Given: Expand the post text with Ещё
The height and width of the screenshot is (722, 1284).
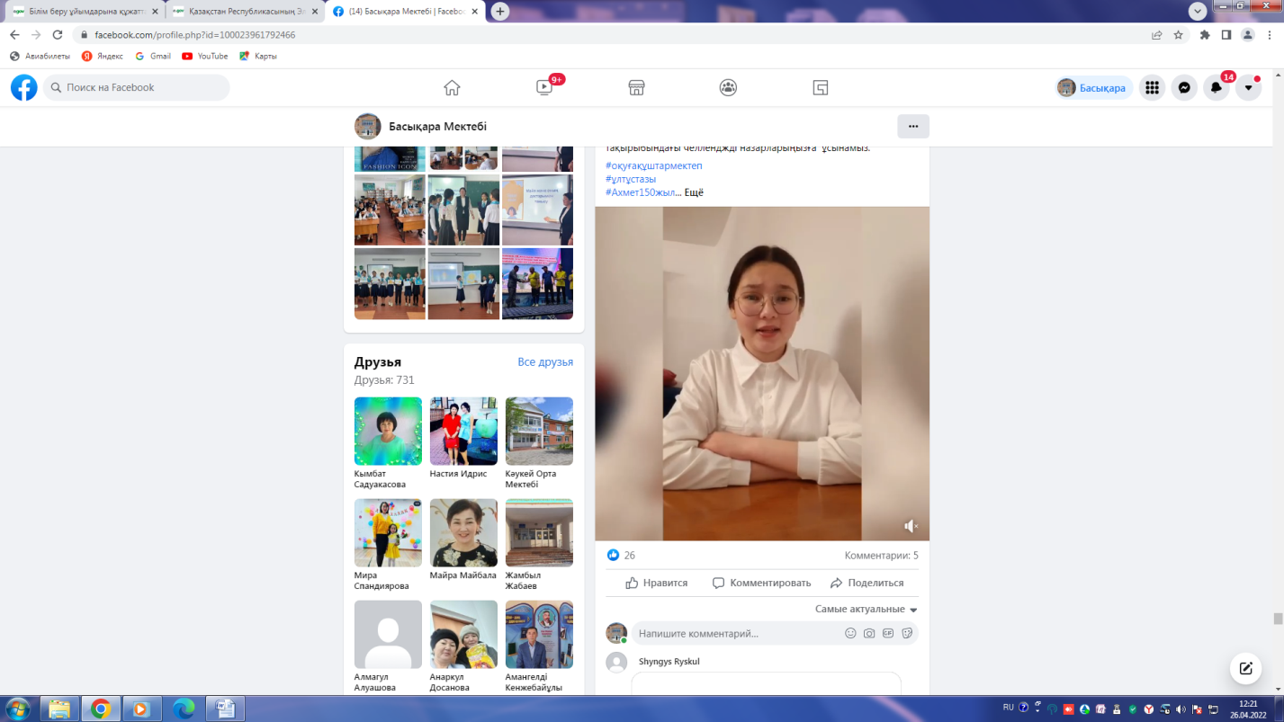Looking at the screenshot, I should (694, 192).
